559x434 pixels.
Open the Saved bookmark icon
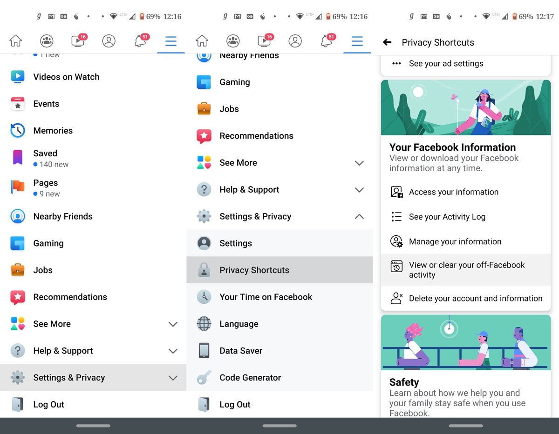point(18,158)
